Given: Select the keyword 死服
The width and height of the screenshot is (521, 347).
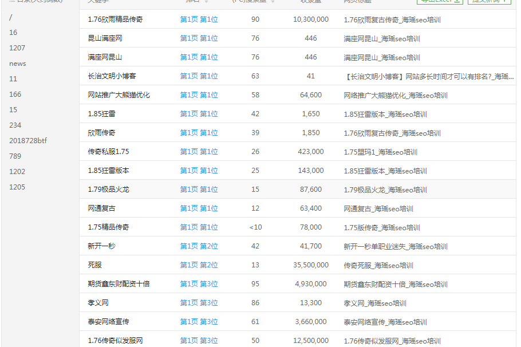Looking at the screenshot, I should [x=94, y=265].
